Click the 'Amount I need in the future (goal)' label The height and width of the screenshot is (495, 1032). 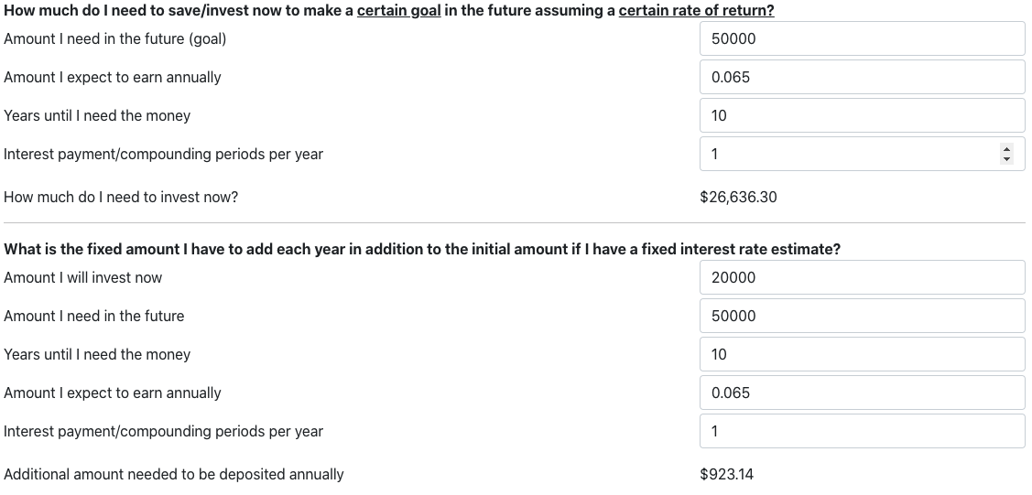[x=115, y=38]
